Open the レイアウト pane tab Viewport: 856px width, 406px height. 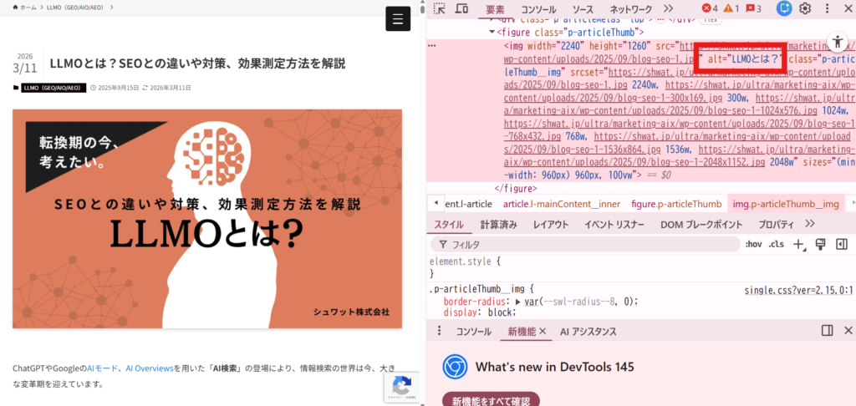[x=551, y=224]
